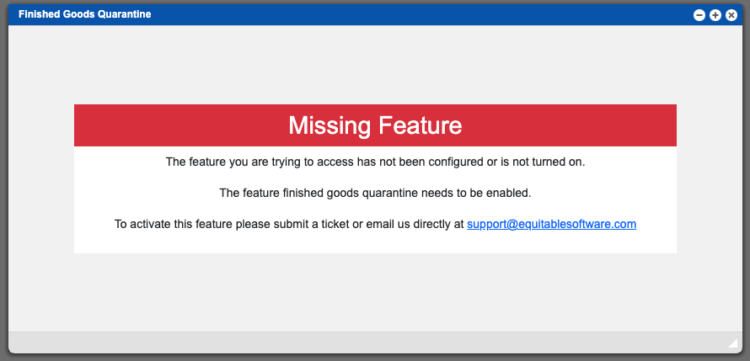Open the support@equitablesoftware.com email link
This screenshot has width=750, height=361.
(x=551, y=224)
